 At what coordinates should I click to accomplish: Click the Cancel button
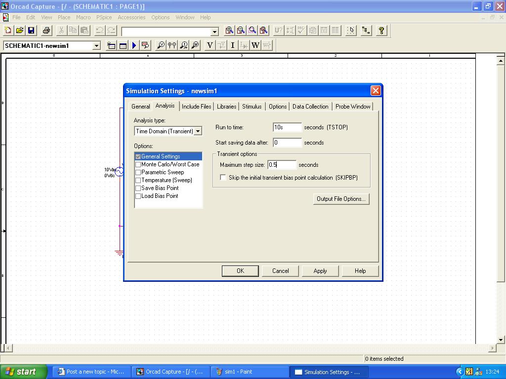(x=281, y=271)
